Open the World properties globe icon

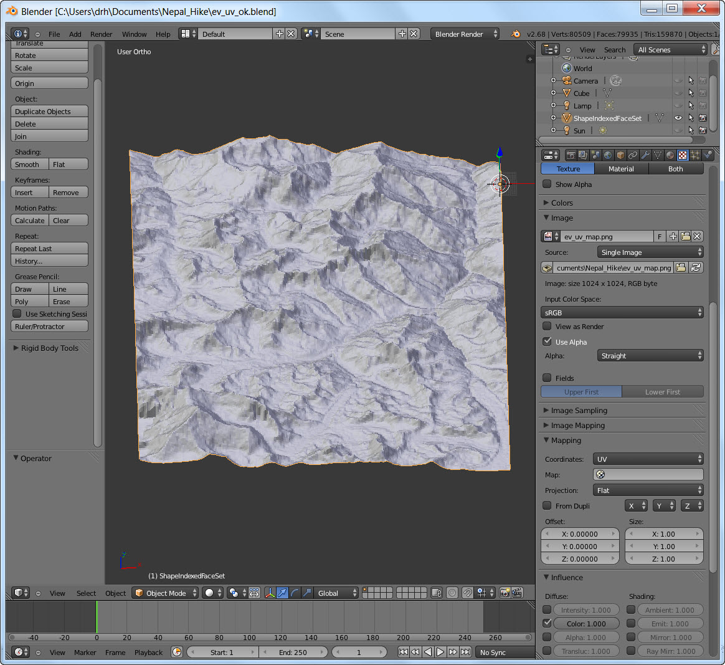pos(608,155)
